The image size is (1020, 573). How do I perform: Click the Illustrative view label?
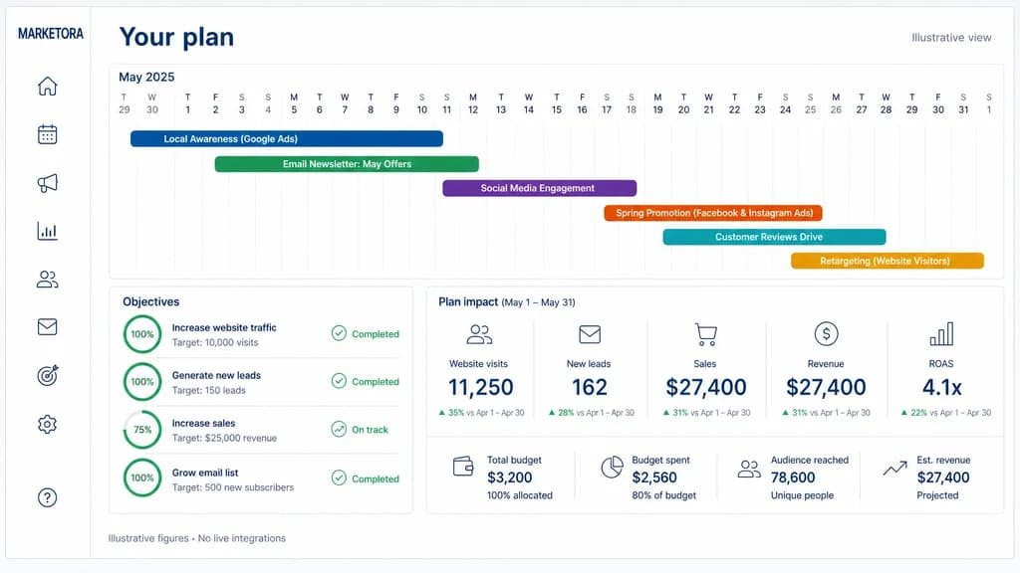[951, 38]
